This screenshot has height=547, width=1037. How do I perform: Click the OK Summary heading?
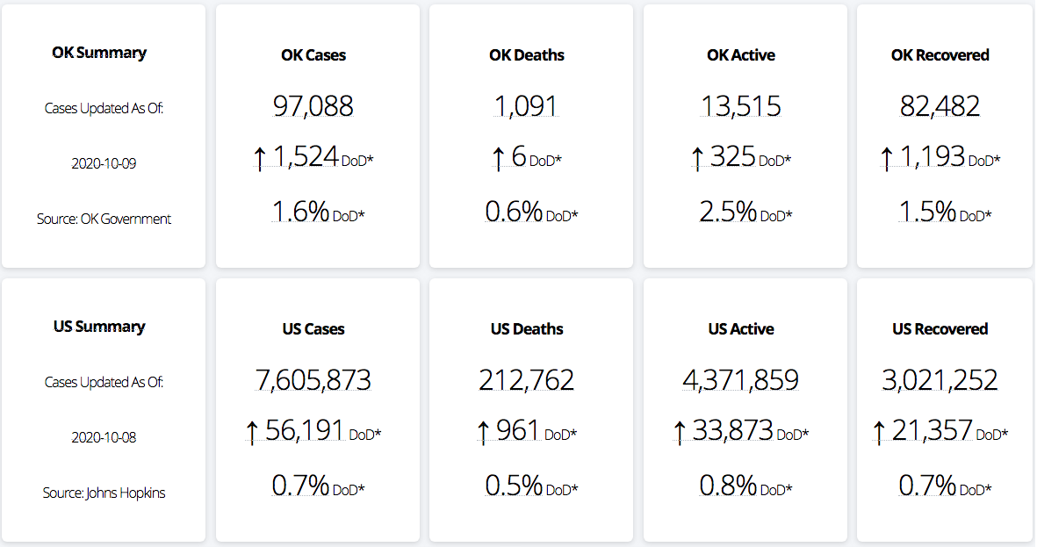(99, 53)
